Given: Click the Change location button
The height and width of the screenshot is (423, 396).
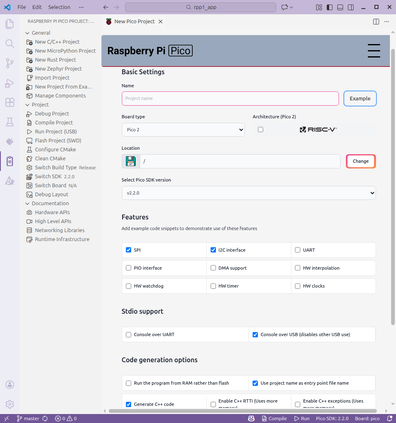Looking at the screenshot, I should (361, 161).
